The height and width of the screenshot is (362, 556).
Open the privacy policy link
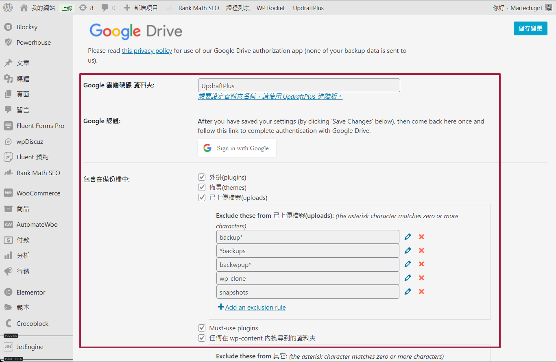pos(147,50)
